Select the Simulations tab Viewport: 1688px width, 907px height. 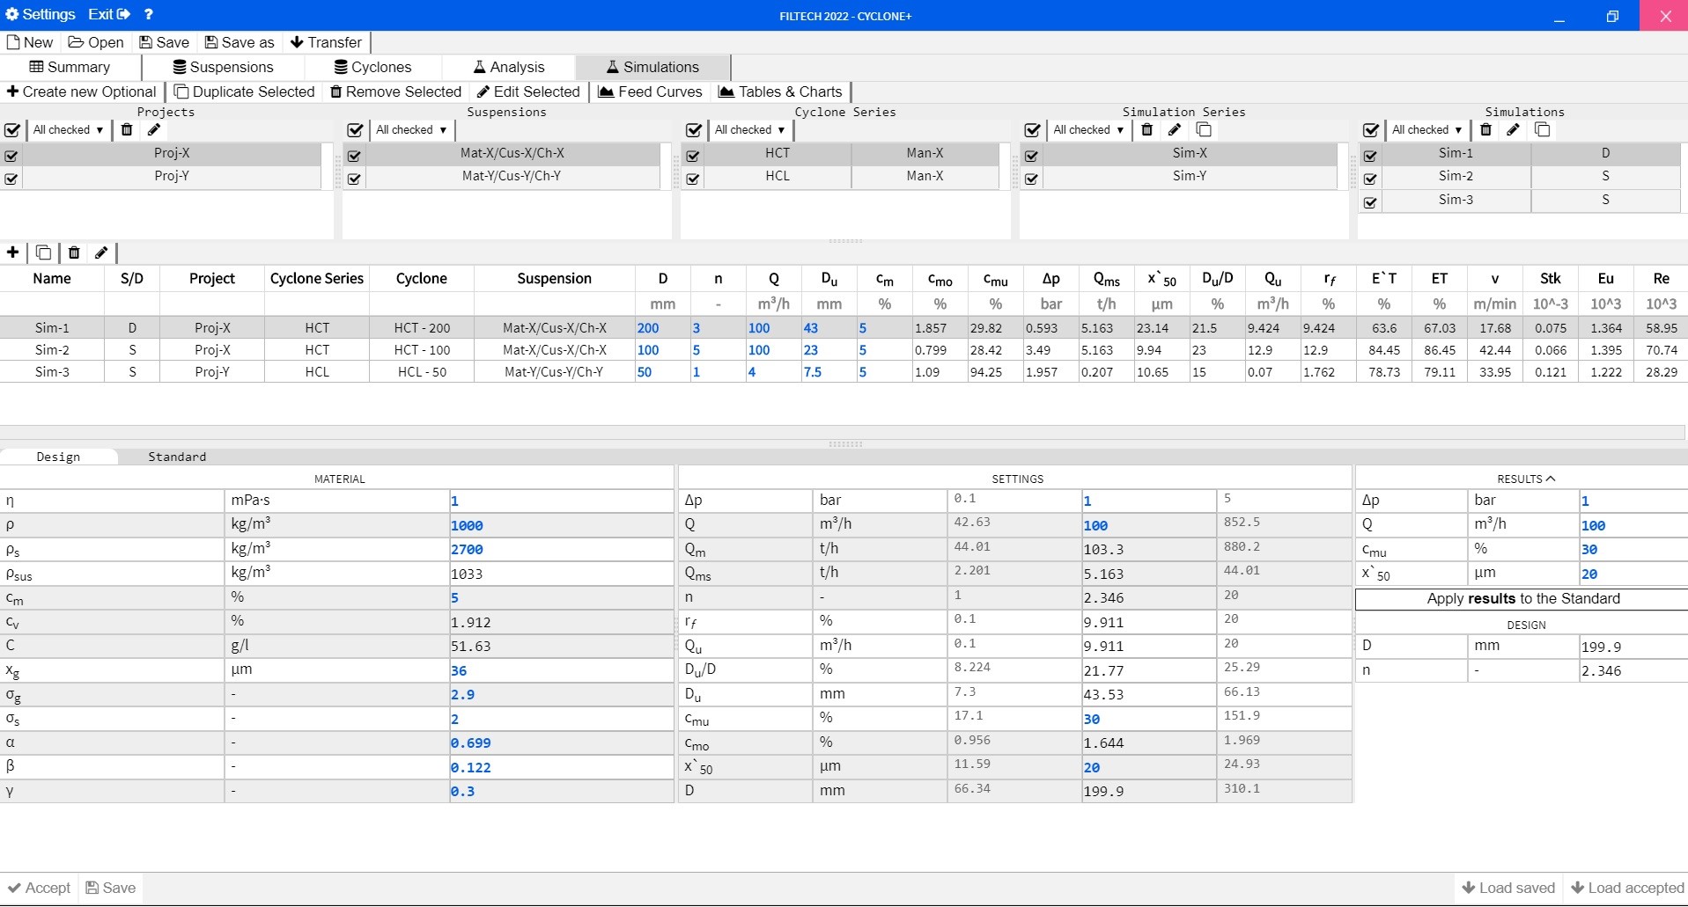(652, 67)
